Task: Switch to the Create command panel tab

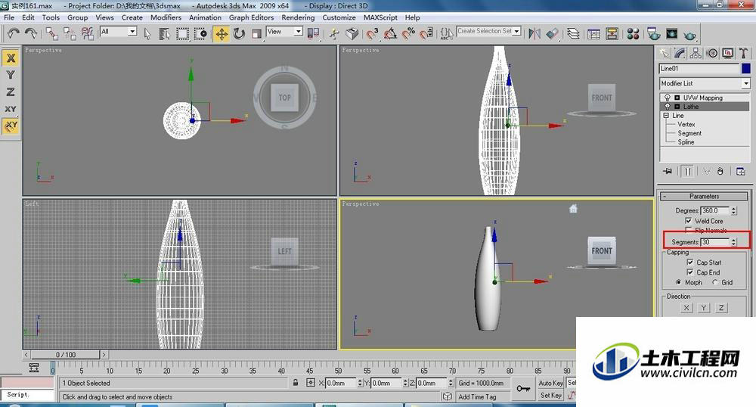Action: (665, 53)
